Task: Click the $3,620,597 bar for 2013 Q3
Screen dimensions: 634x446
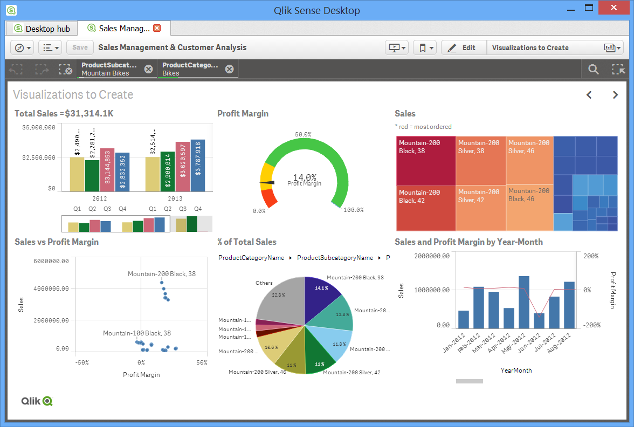Action: 183,167
